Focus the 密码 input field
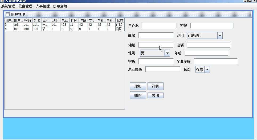The height and width of the screenshot is (140, 257). click(x=212, y=26)
